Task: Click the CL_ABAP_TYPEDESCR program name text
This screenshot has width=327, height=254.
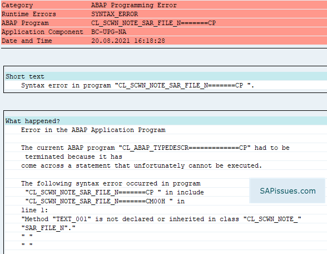Action: pyautogui.click(x=185, y=148)
